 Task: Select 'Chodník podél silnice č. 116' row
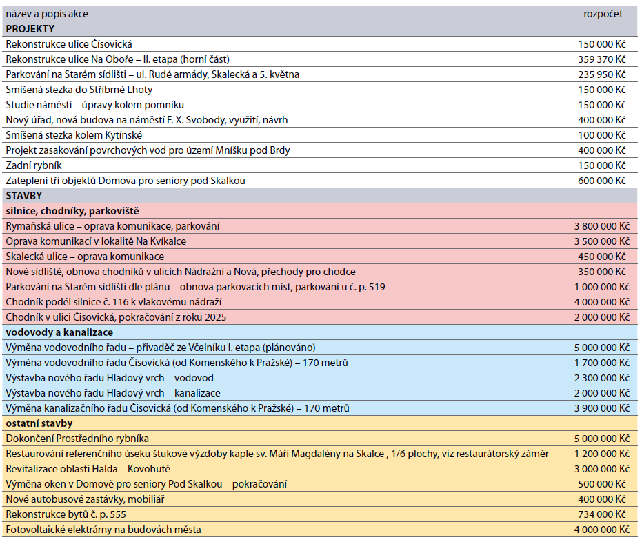(114, 302)
